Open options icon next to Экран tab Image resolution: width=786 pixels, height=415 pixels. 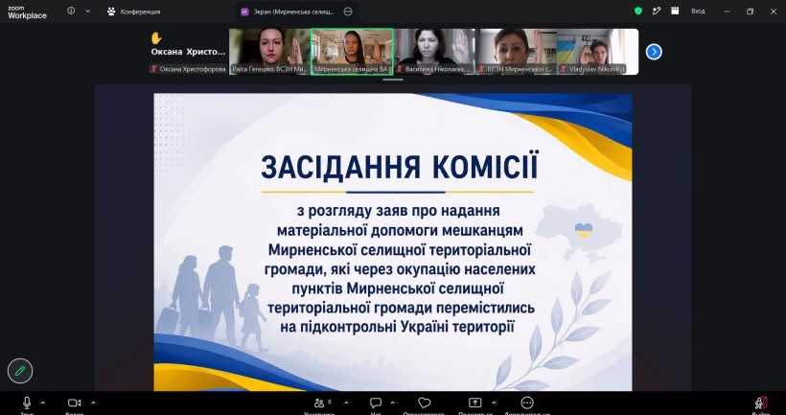pyautogui.click(x=348, y=12)
